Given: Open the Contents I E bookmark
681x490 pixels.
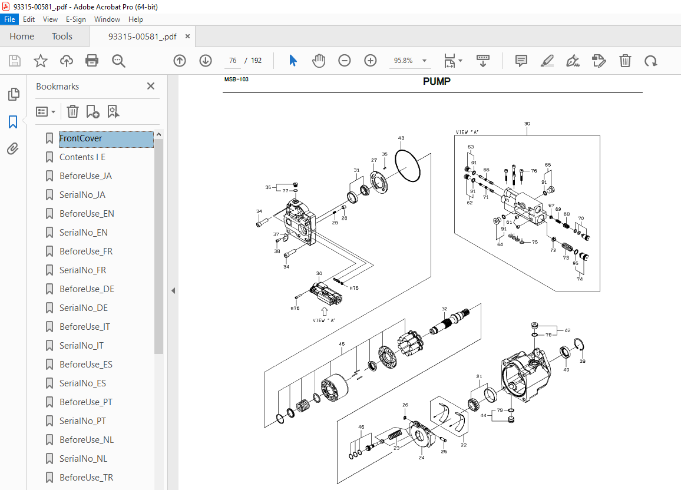Looking at the screenshot, I should point(82,157).
